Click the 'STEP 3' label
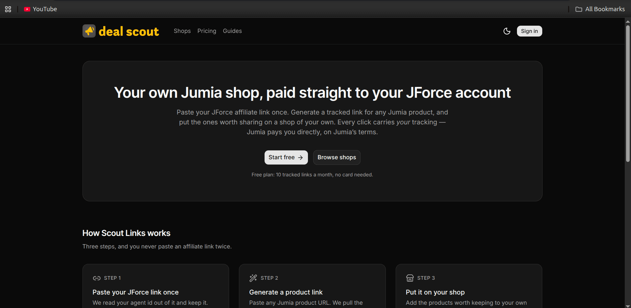 pyautogui.click(x=426, y=278)
